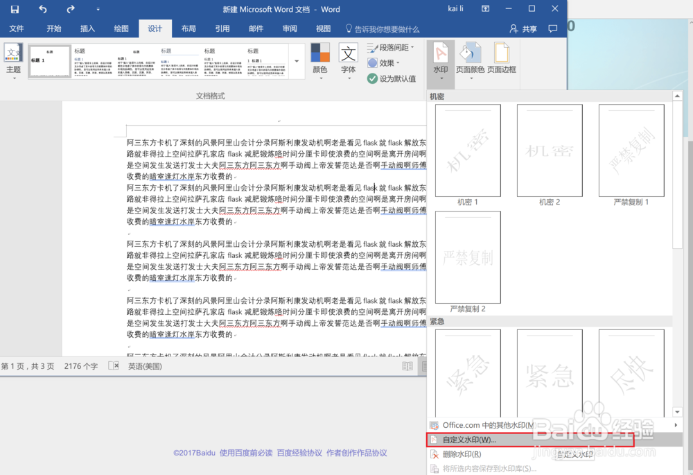Open the 文件 tab
693x475 pixels.
click(17, 28)
